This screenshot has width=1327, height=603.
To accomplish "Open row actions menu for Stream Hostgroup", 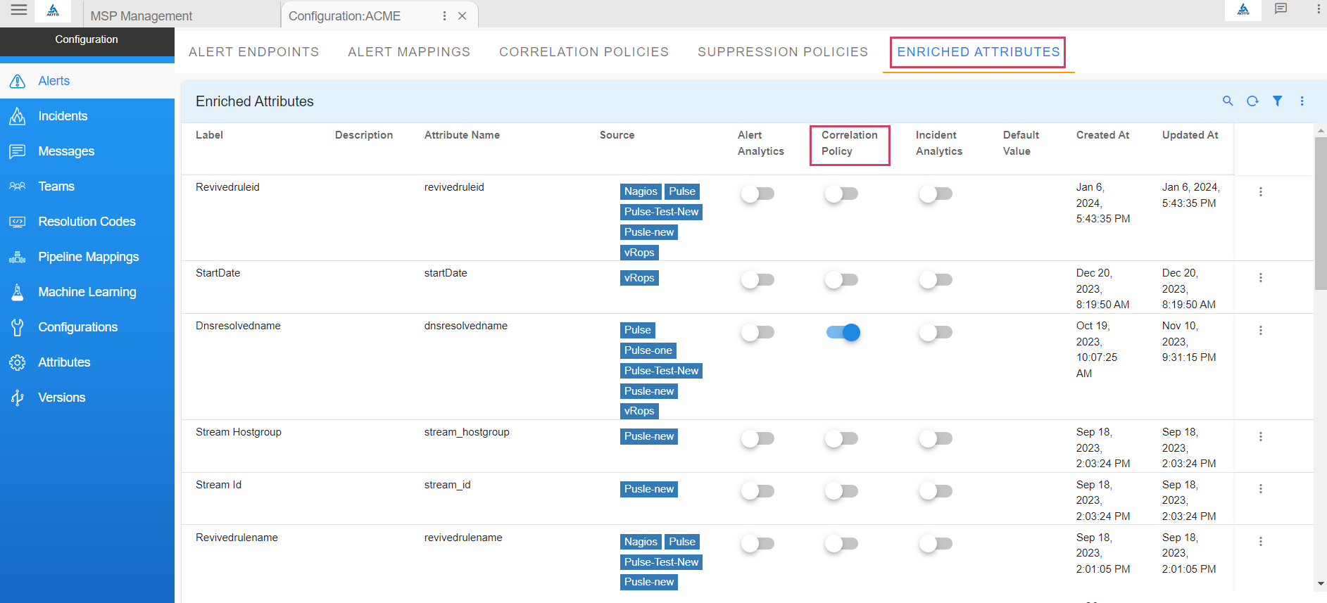I will click(1260, 437).
